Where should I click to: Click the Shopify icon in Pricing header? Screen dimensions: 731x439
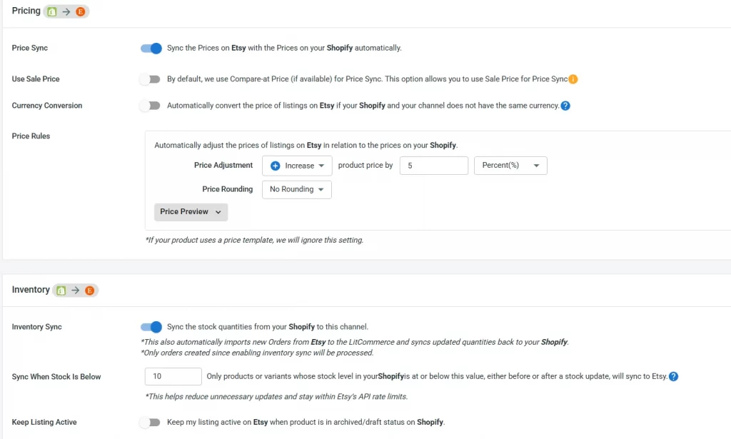(52, 12)
